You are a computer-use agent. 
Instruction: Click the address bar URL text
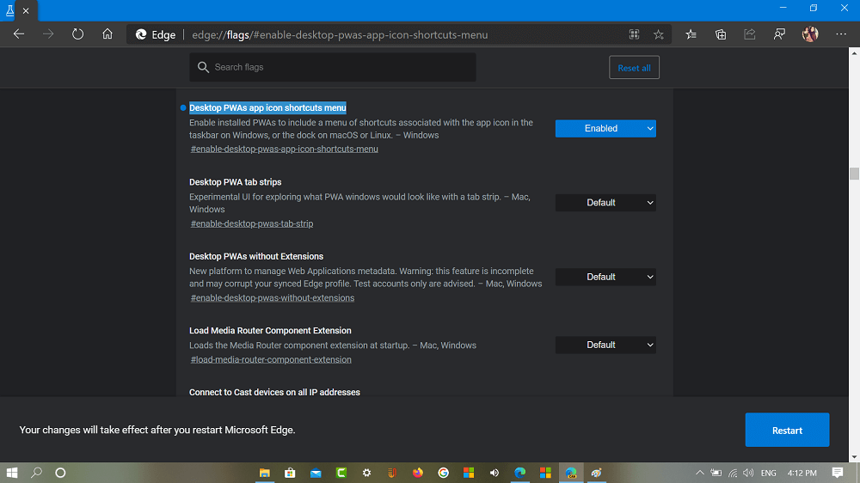pos(340,34)
